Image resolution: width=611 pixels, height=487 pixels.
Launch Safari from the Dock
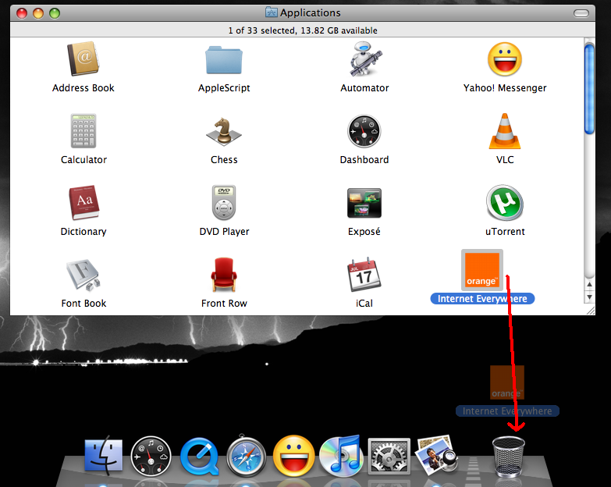click(x=247, y=457)
